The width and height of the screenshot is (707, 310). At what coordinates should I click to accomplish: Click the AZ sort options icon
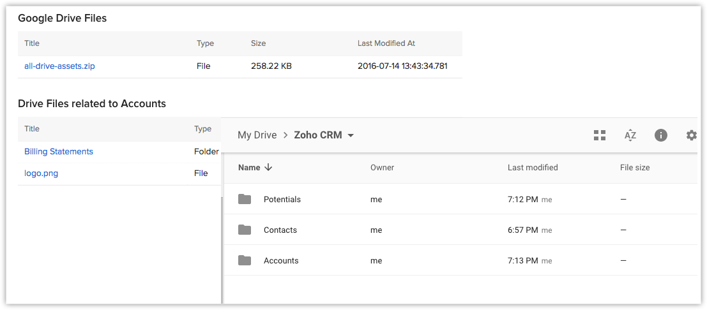pos(630,135)
